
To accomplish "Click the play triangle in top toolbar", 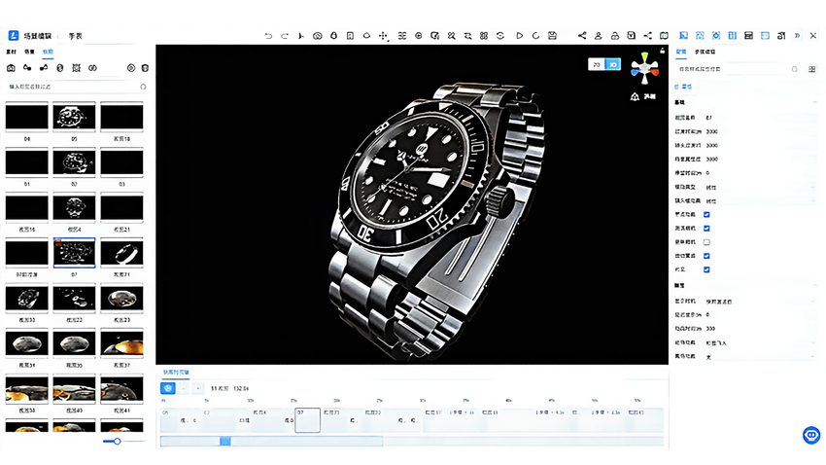I will pyautogui.click(x=520, y=36).
